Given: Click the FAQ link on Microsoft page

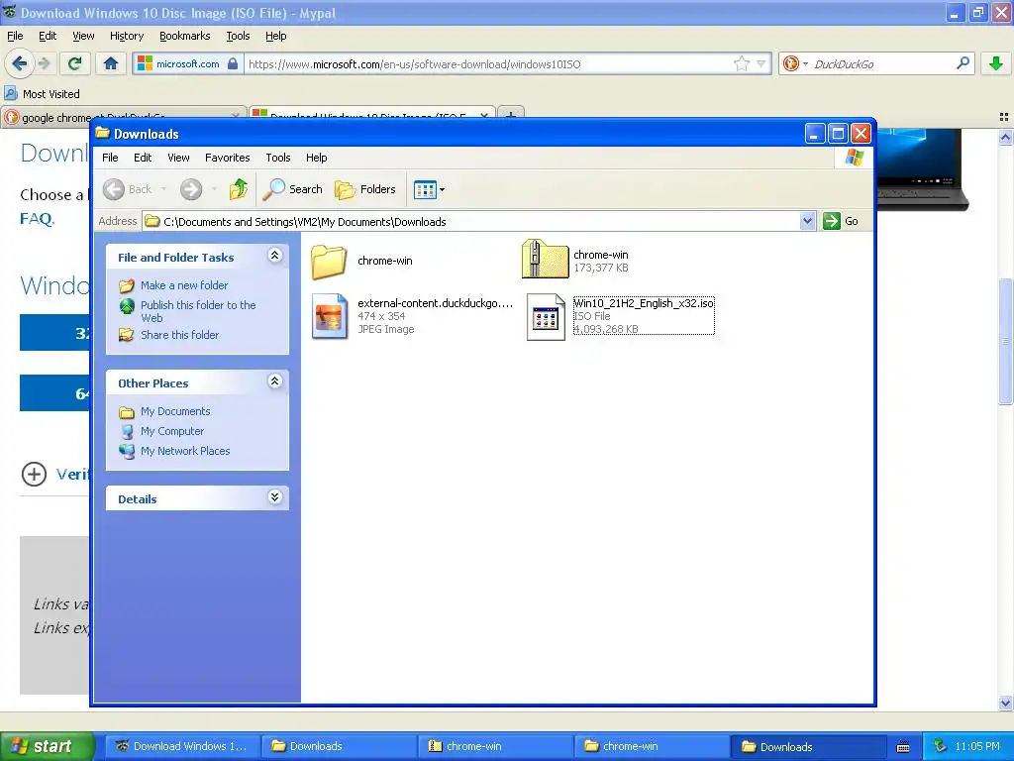Looking at the screenshot, I should point(37,219).
